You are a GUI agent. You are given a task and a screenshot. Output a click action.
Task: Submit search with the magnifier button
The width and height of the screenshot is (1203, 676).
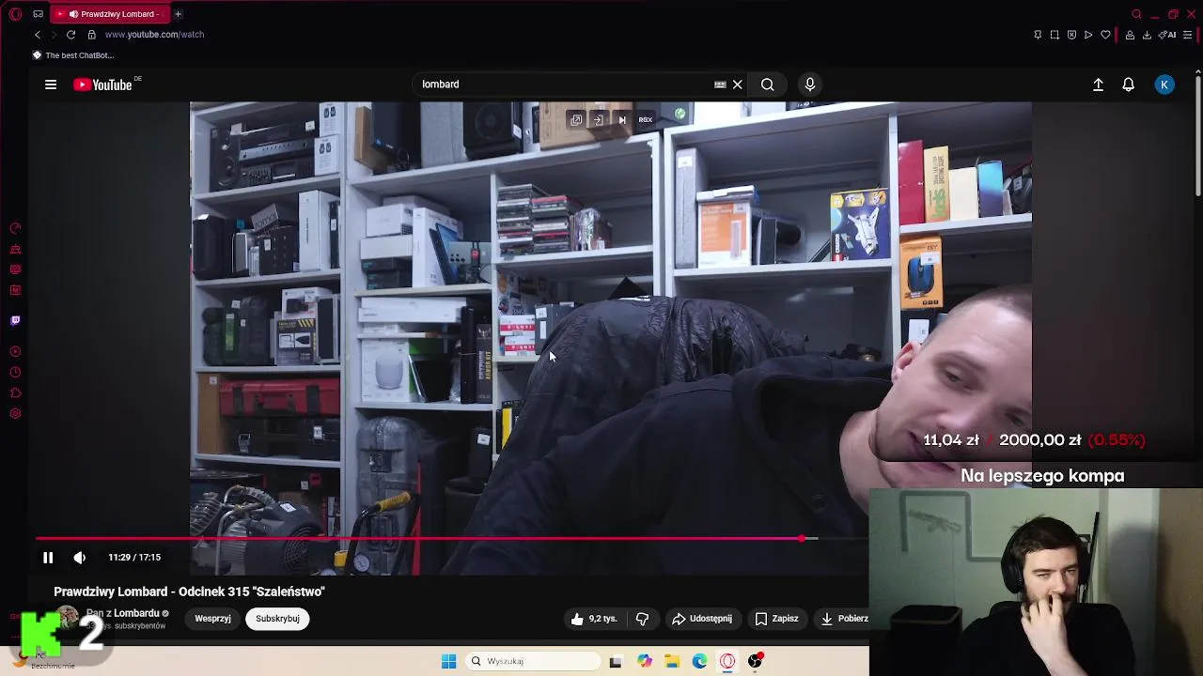click(x=768, y=84)
